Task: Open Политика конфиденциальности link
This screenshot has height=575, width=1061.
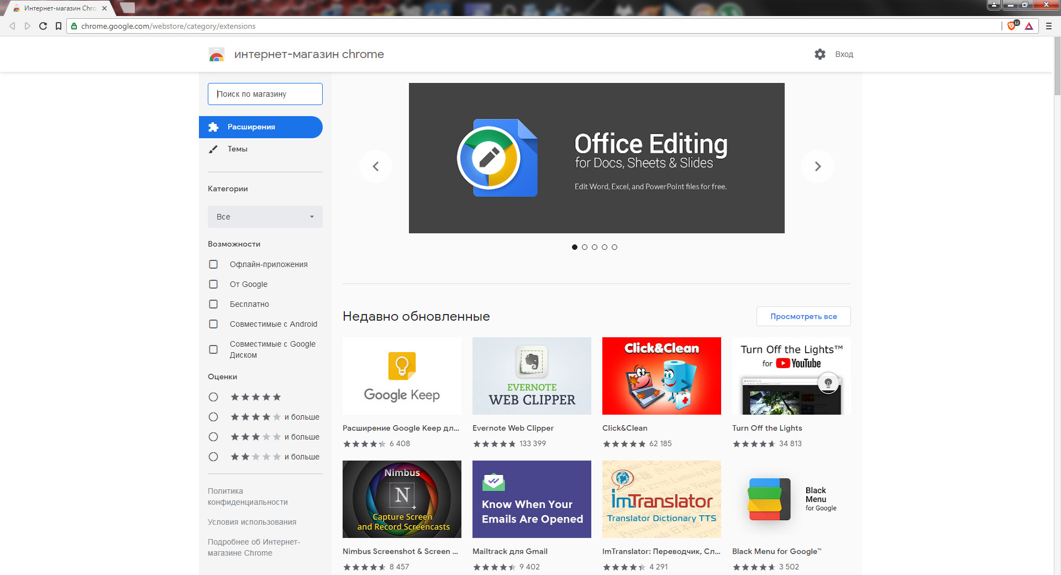Action: click(x=248, y=496)
